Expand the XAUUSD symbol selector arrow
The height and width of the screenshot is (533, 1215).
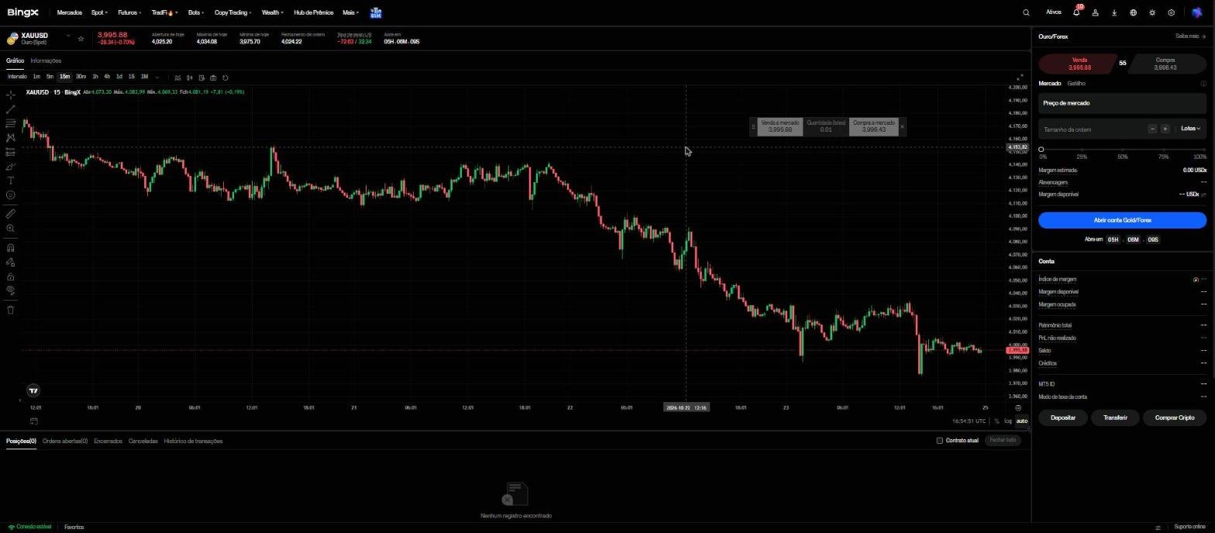point(68,36)
